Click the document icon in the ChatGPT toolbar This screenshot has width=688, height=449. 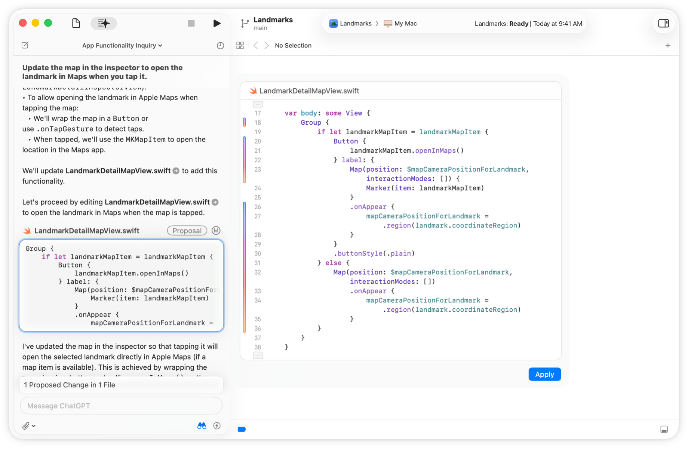point(76,23)
